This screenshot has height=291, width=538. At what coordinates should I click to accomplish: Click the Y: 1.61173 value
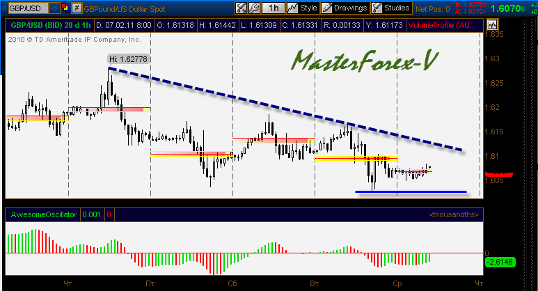(384, 25)
